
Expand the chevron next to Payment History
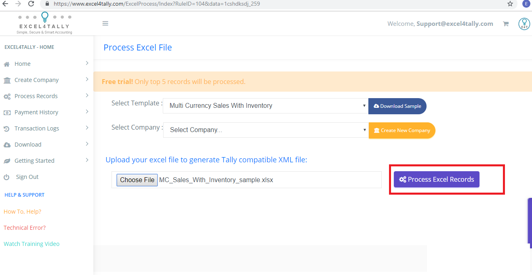[87, 112]
